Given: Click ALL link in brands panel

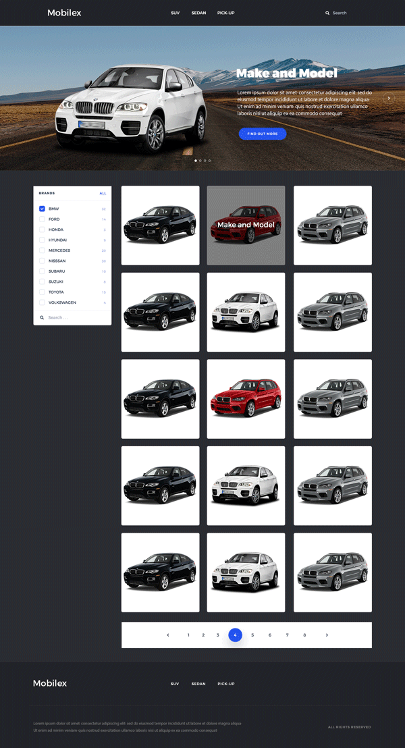Looking at the screenshot, I should point(103,193).
